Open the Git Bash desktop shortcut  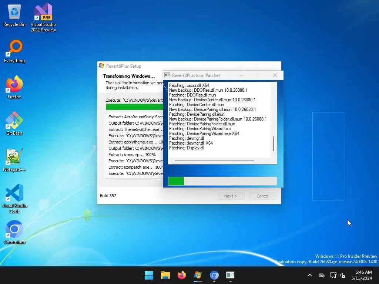pos(14,124)
